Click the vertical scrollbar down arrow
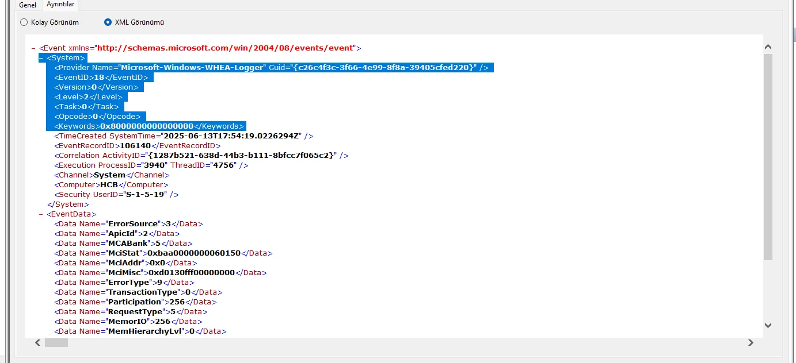The image size is (796, 363). coord(768,325)
